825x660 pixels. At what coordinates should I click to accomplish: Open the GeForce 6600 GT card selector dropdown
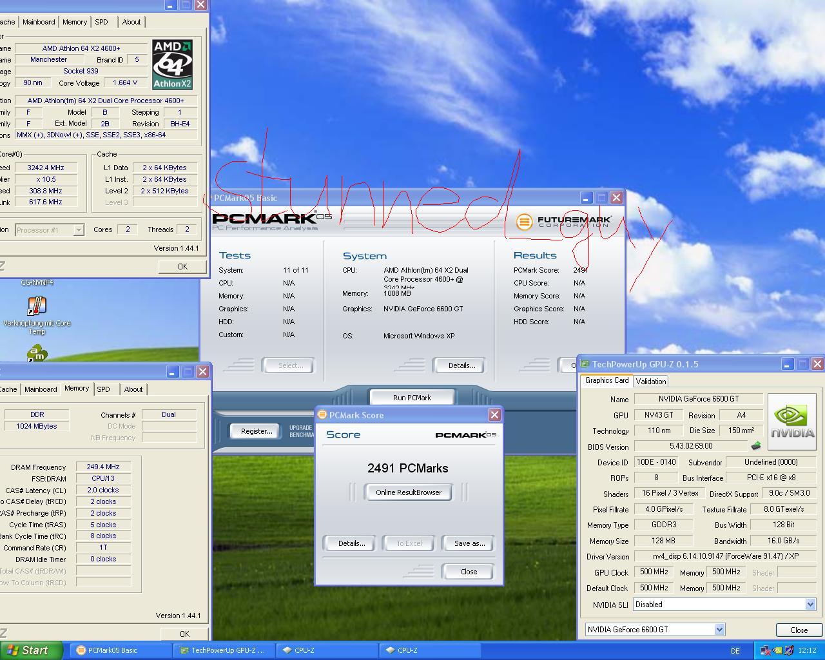pyautogui.click(x=719, y=630)
